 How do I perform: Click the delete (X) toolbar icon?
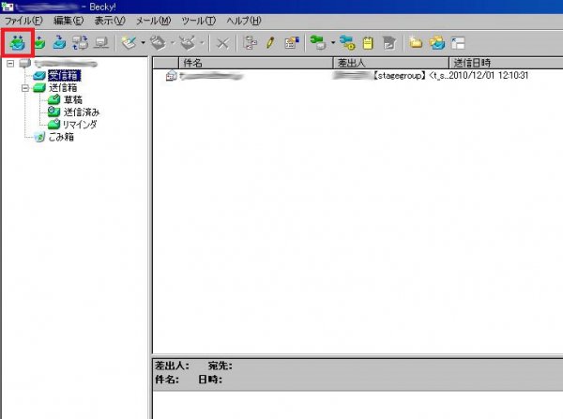tap(222, 42)
